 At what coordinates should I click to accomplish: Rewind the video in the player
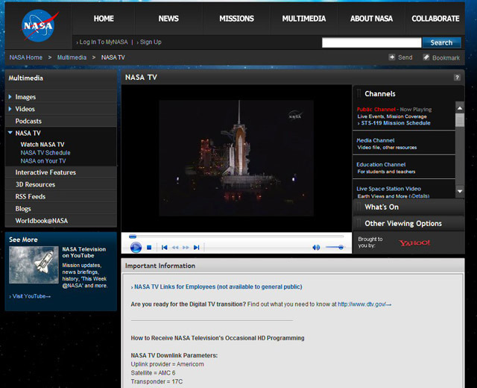(x=175, y=247)
